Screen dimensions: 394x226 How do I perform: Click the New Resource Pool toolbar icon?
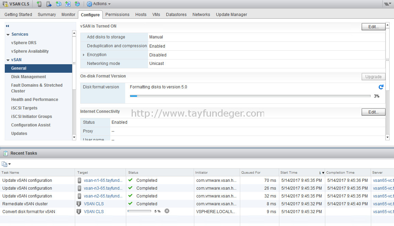(77, 4)
